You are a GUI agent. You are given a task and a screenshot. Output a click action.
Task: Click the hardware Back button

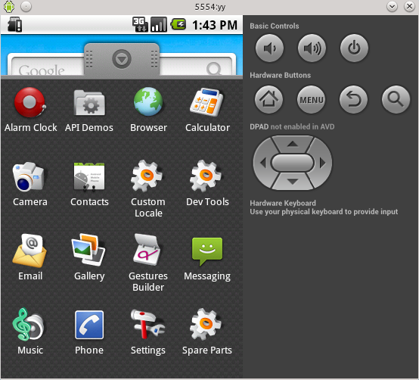353,99
